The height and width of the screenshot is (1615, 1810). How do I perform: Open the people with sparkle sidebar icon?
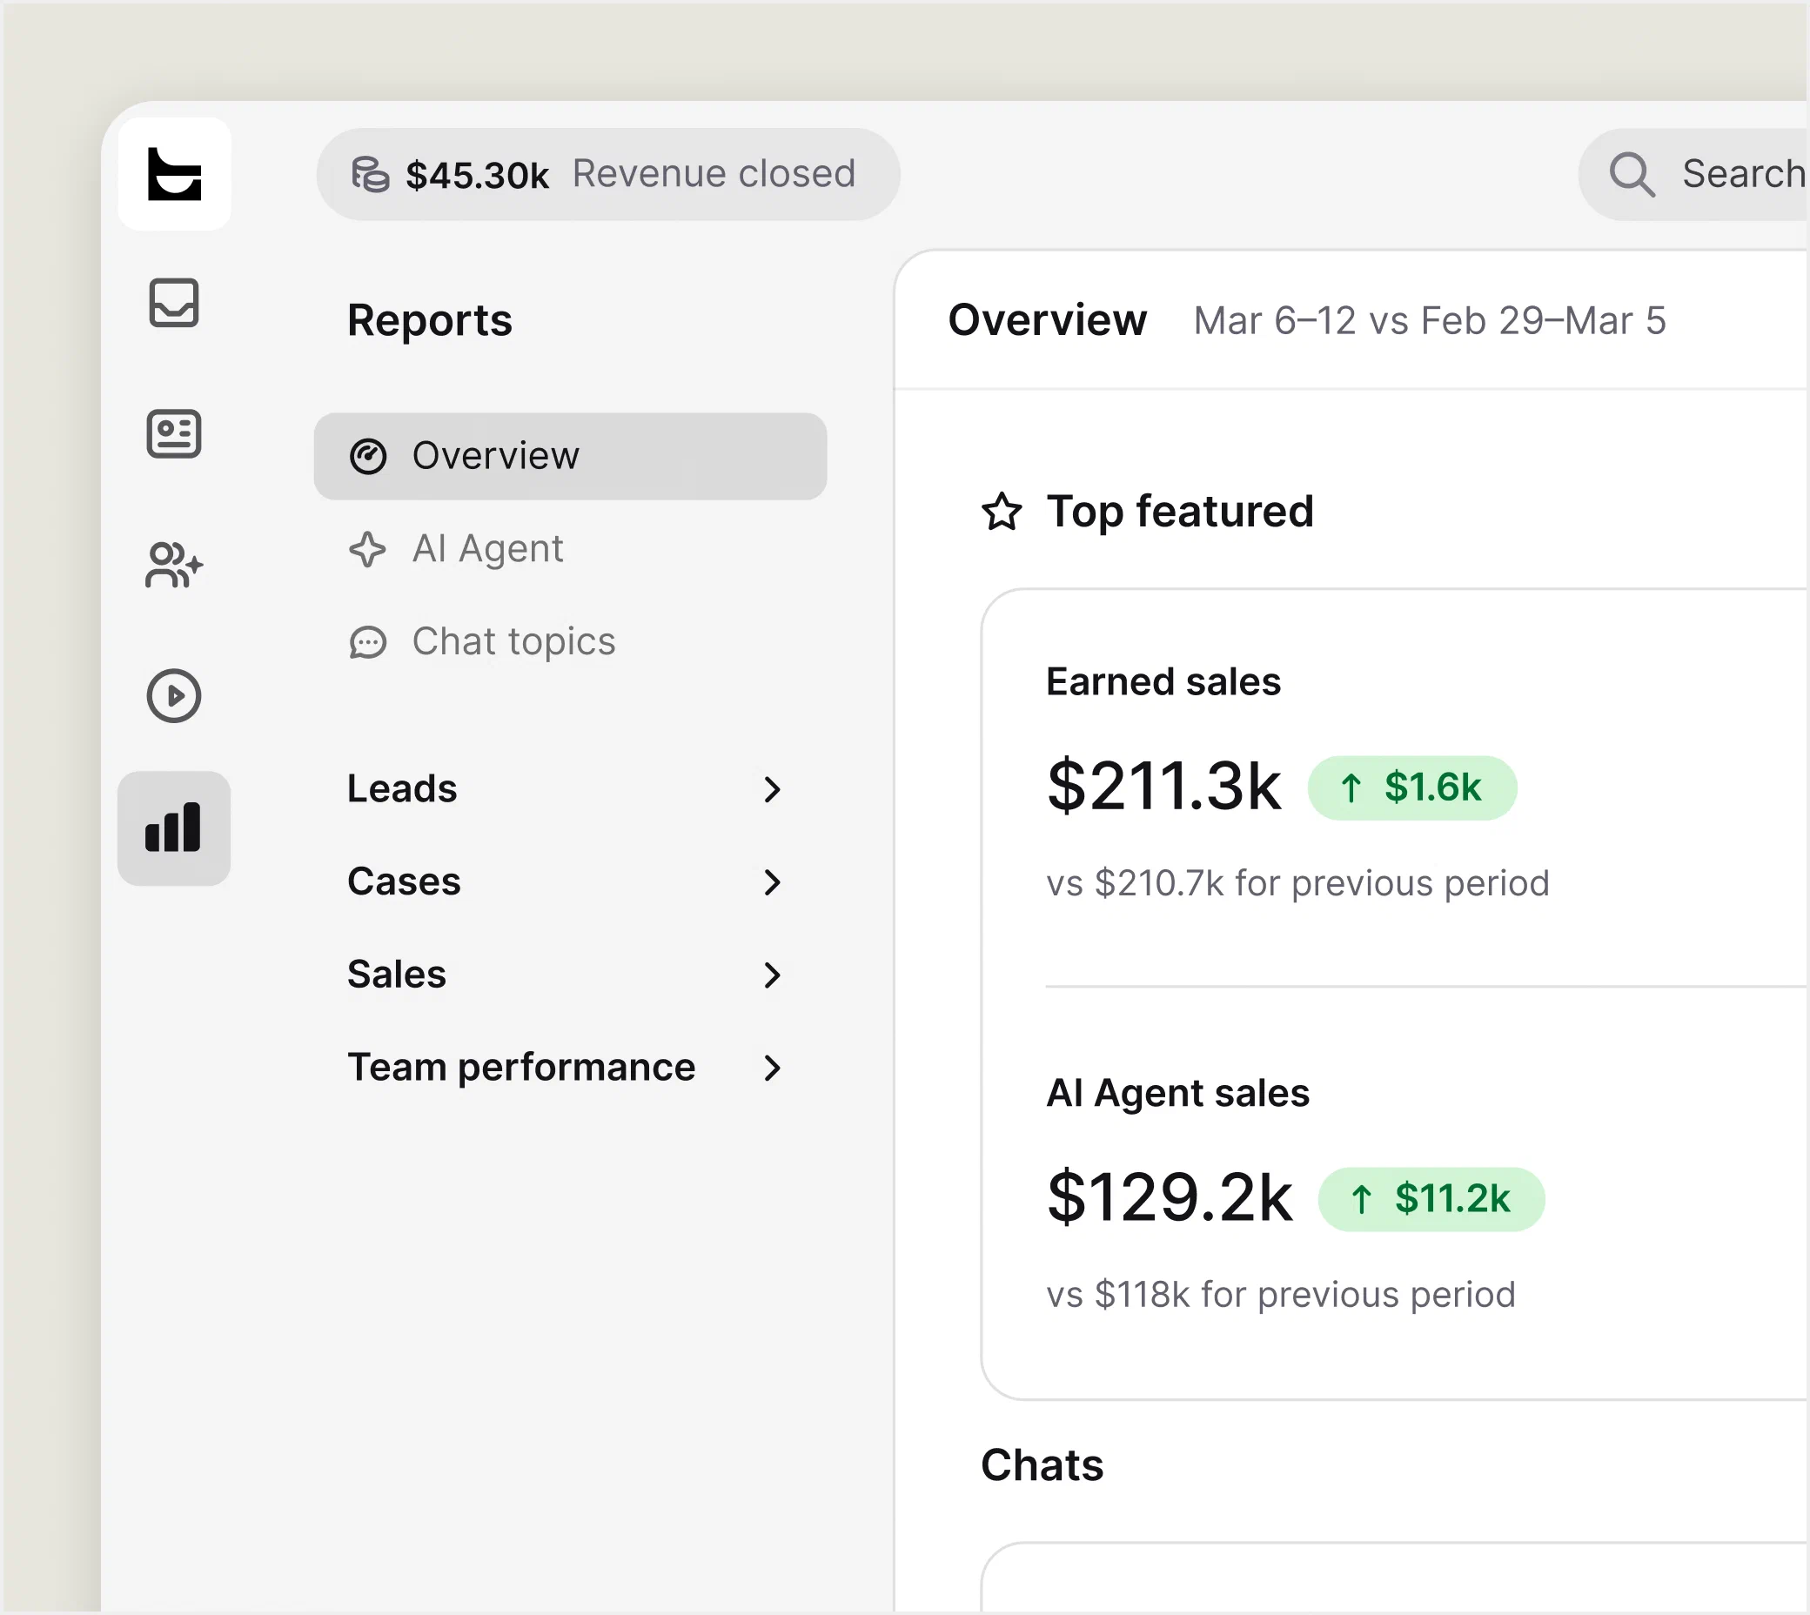(174, 565)
